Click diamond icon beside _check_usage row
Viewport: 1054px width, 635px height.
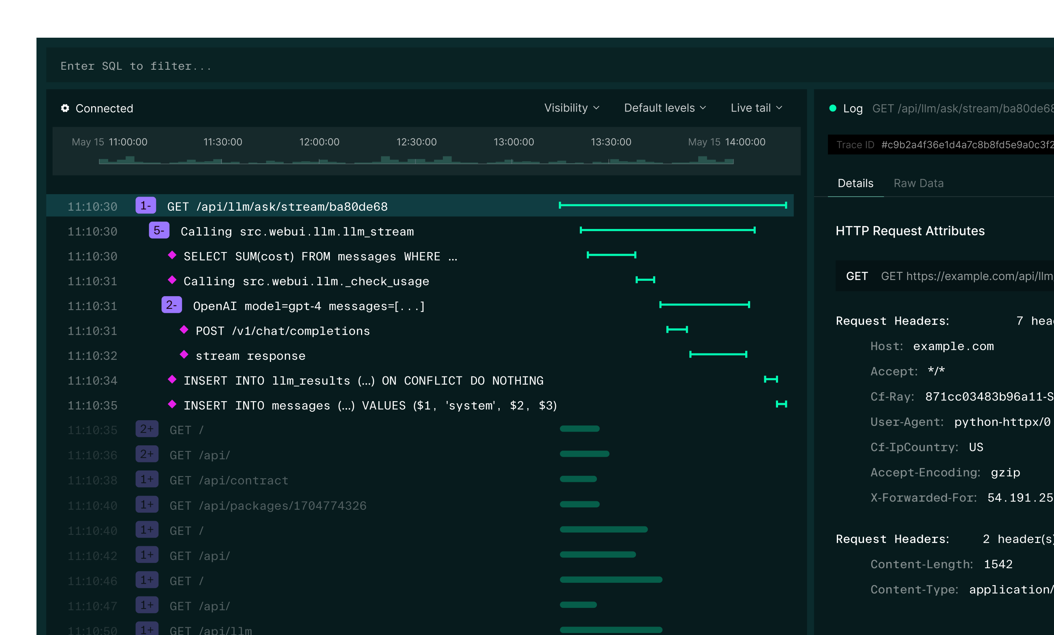[x=172, y=280]
